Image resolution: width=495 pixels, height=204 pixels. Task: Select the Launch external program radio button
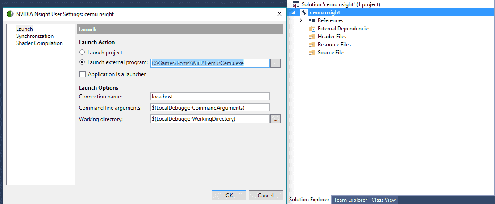click(x=82, y=62)
